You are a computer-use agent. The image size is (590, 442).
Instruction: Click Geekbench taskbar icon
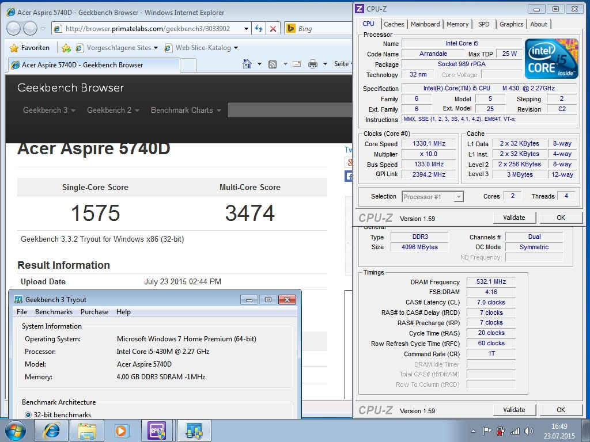pos(194,430)
